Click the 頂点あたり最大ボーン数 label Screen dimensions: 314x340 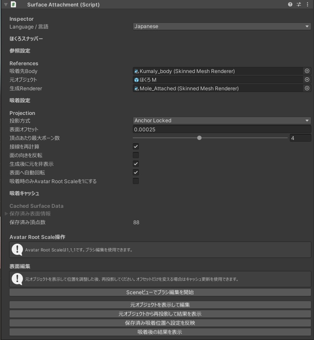(35, 138)
